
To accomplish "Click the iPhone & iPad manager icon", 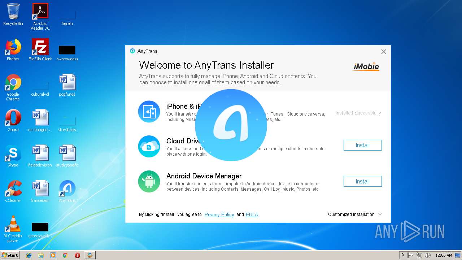I will (x=149, y=112).
